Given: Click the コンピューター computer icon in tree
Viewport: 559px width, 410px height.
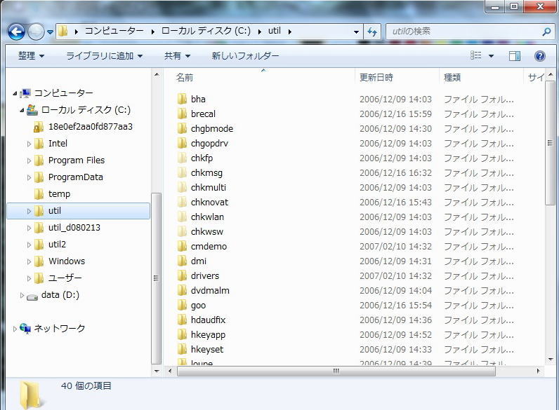Looking at the screenshot, I should click(x=26, y=93).
